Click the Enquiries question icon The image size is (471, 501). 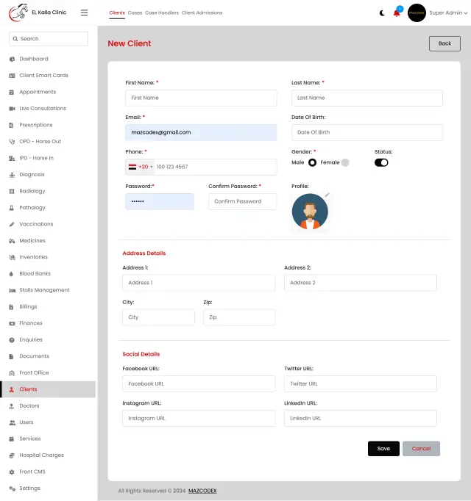tap(12, 340)
